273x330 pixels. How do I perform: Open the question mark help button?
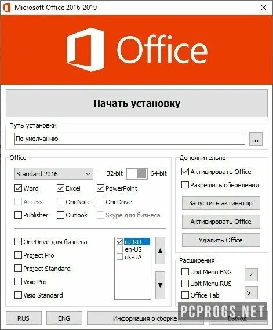tap(251, 274)
